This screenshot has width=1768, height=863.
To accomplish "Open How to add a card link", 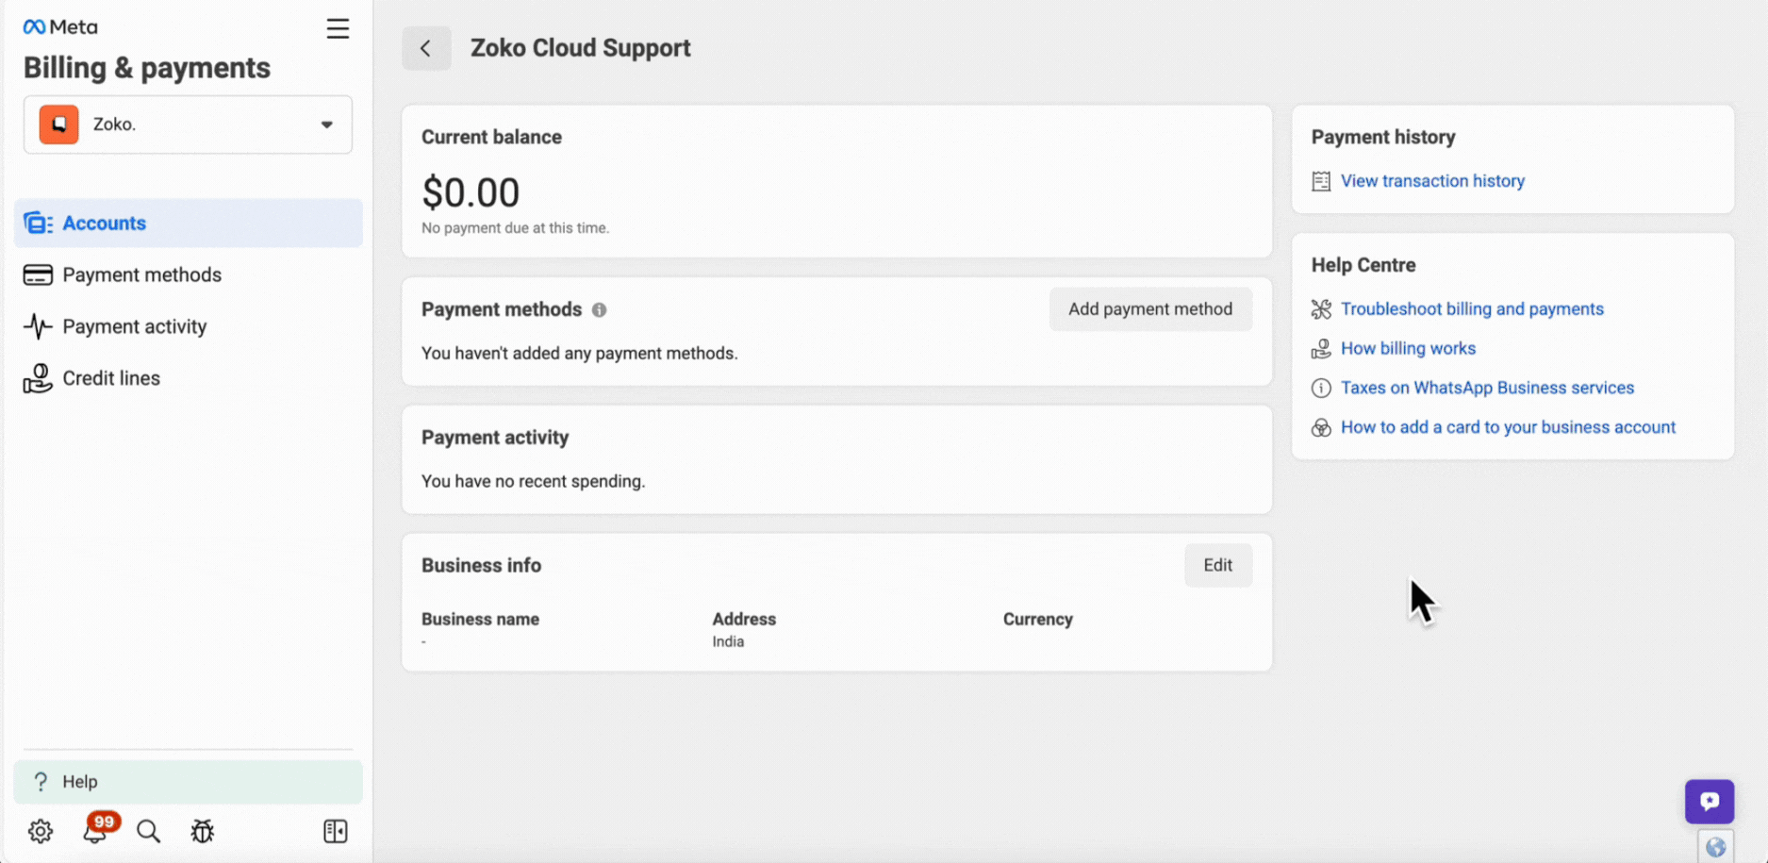I will coord(1508,427).
